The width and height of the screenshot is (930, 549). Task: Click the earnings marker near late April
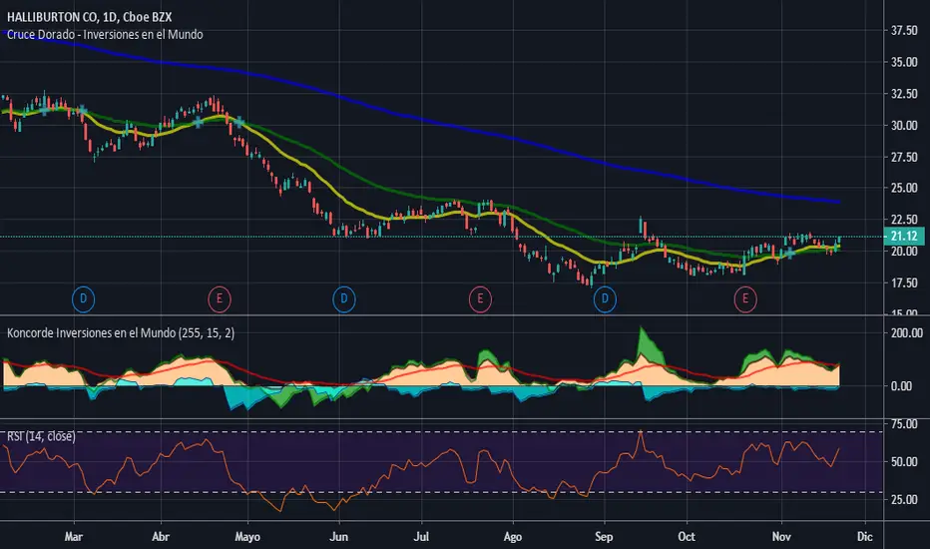(220, 298)
